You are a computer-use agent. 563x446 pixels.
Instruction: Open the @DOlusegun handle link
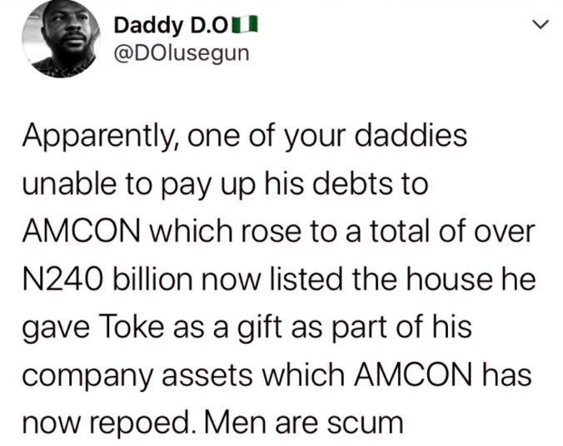click(182, 53)
